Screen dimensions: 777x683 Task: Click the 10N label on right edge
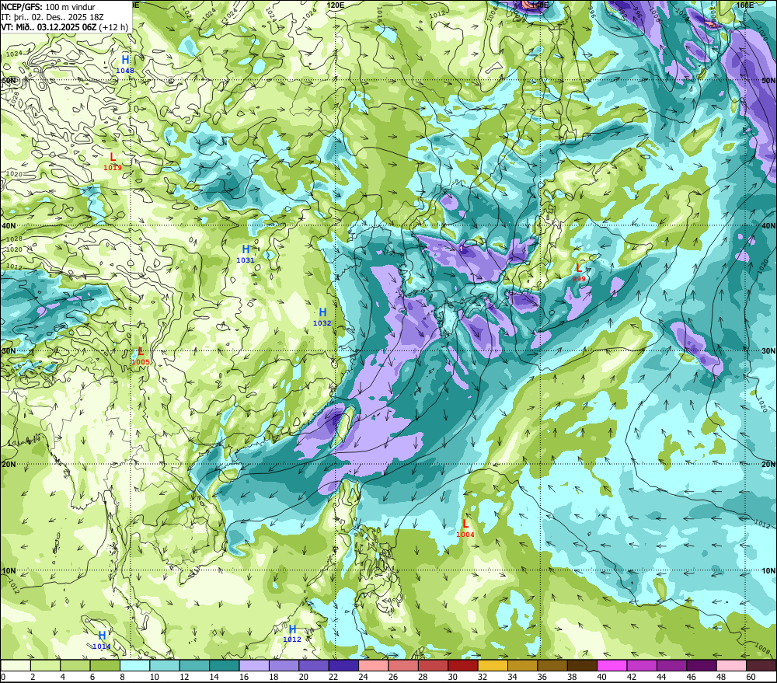pyautogui.click(x=768, y=571)
